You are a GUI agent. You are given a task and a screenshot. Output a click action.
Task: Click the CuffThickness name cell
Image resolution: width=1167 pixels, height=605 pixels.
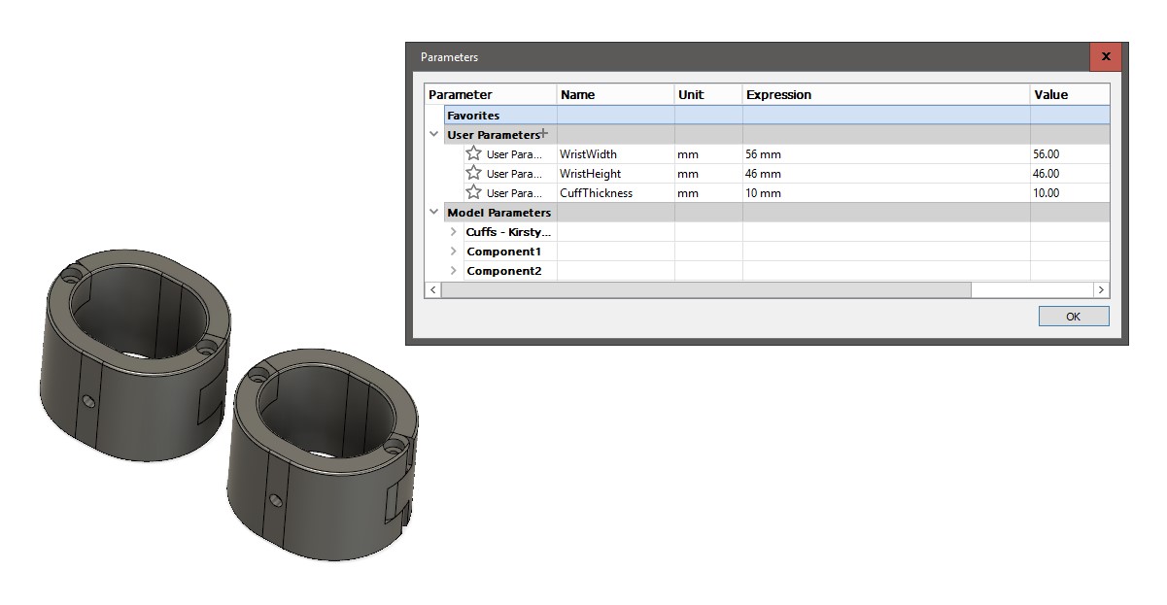click(x=616, y=193)
